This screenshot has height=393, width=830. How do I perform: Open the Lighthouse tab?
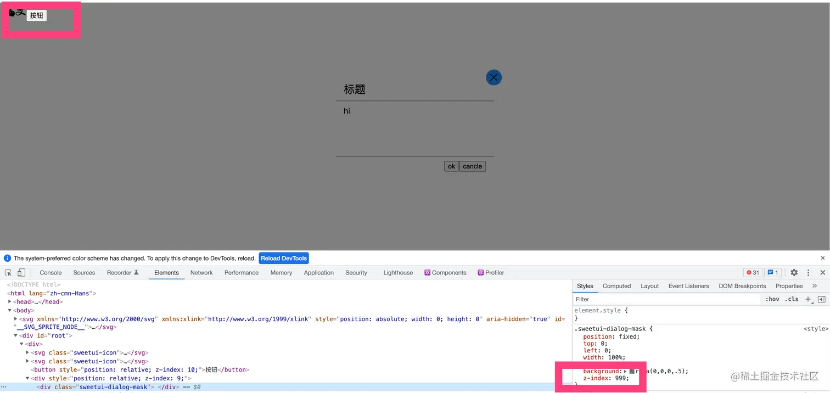tap(398, 273)
